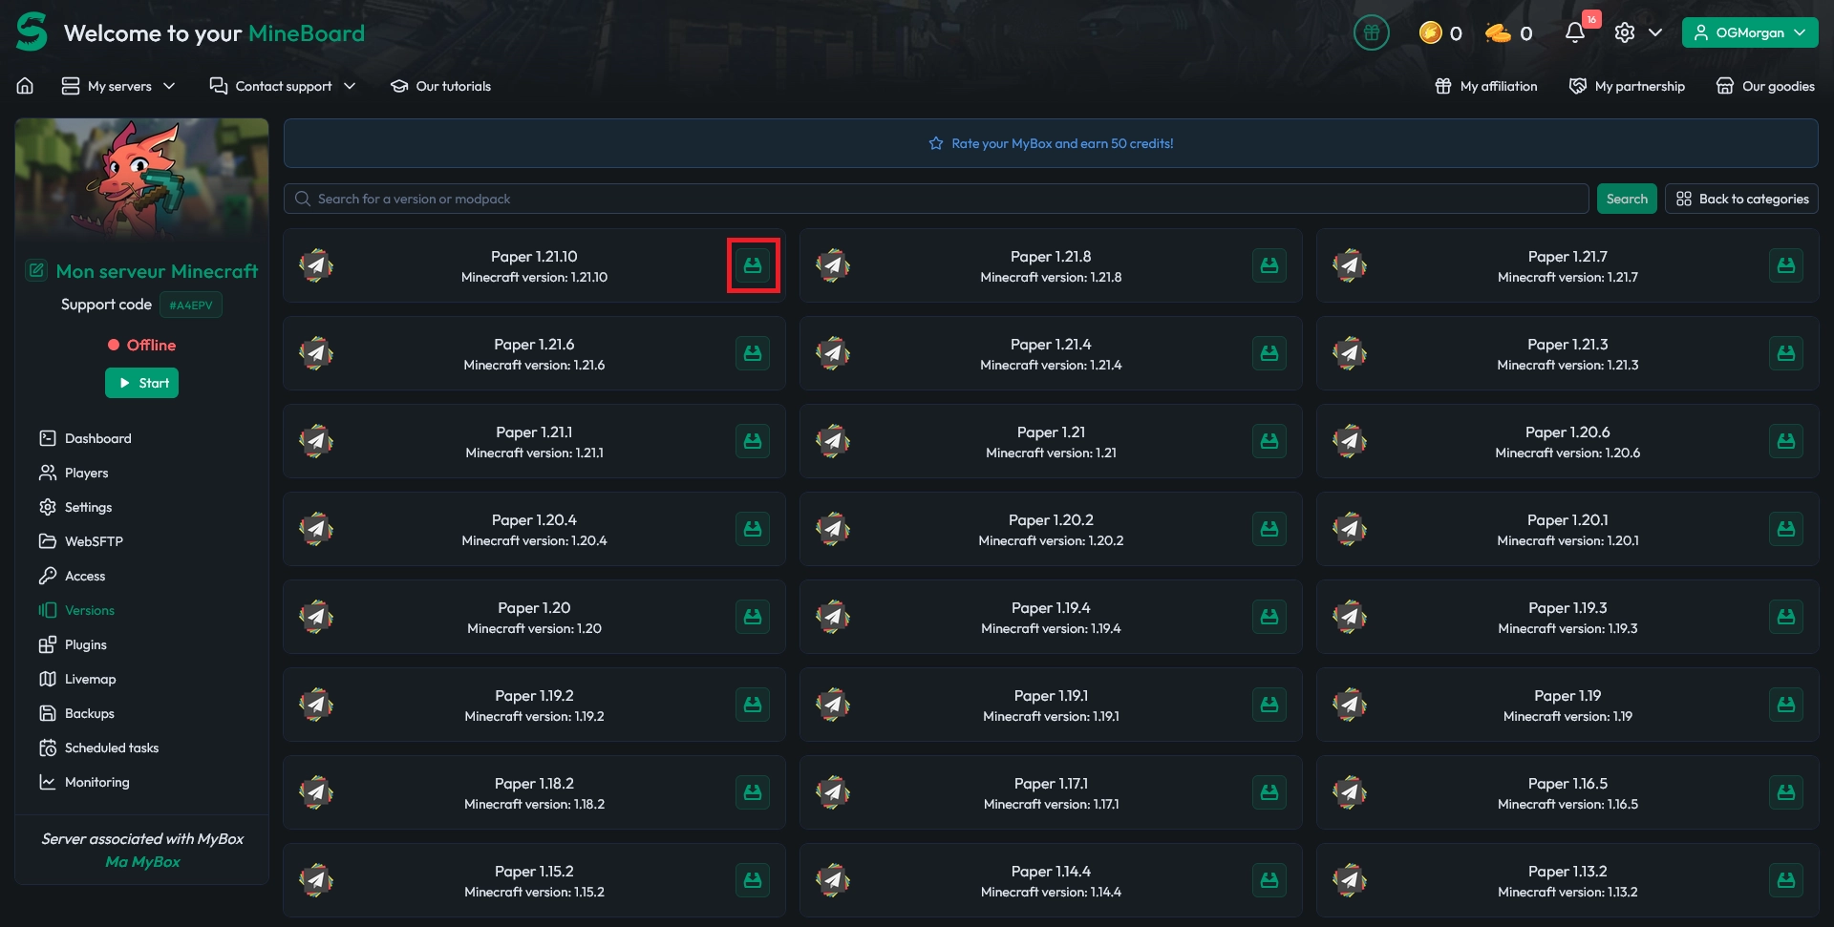Expand the settings gear dropdown
Screen dimensions: 1834x927
[x=1634, y=32]
